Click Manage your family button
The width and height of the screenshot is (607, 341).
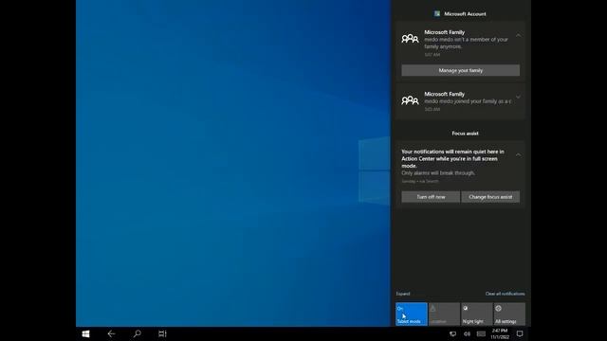461,70
